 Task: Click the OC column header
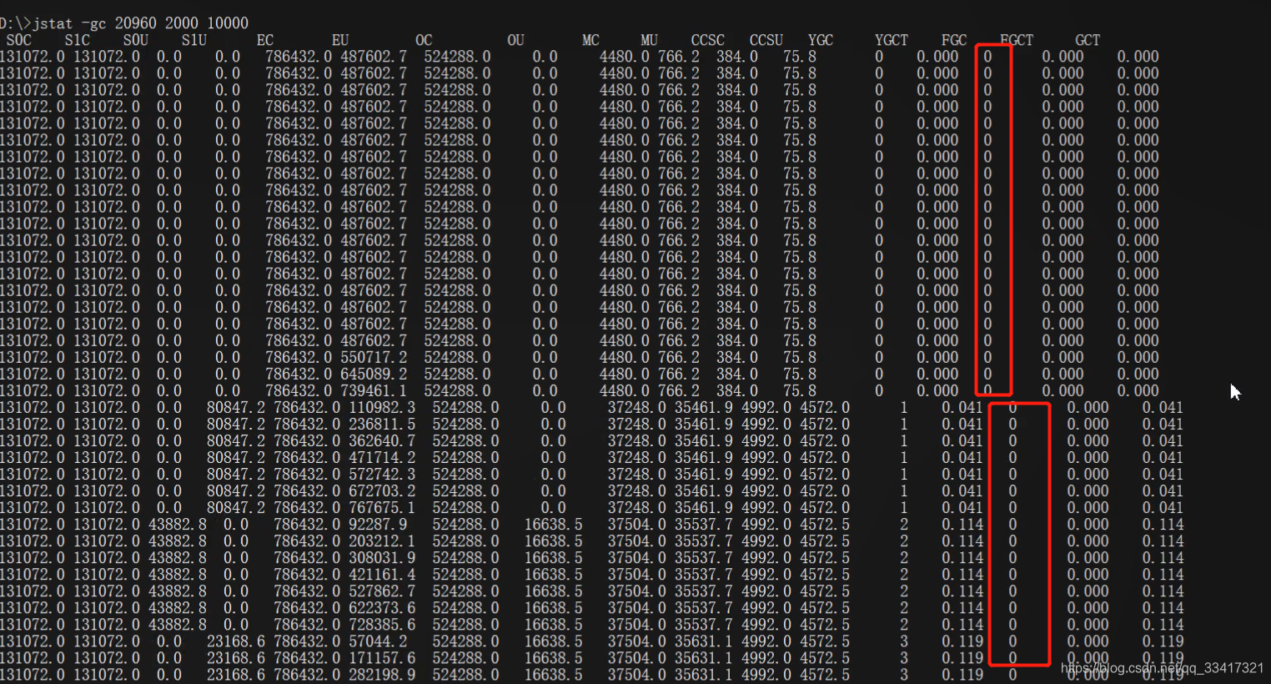424,40
